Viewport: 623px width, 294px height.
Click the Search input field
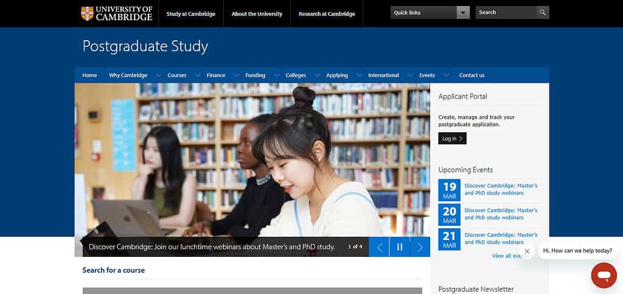[506, 12]
